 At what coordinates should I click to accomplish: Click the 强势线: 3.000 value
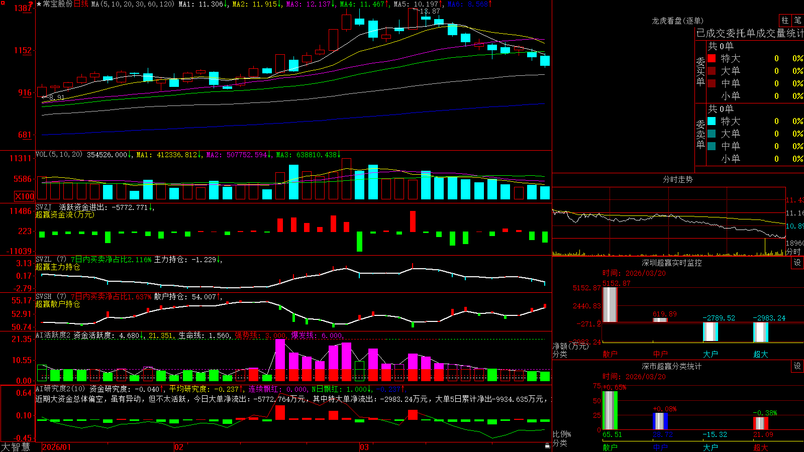(261, 335)
